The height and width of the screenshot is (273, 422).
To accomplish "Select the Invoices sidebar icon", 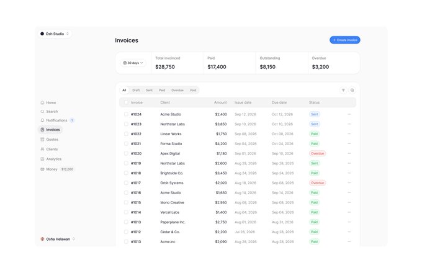I will point(42,130).
